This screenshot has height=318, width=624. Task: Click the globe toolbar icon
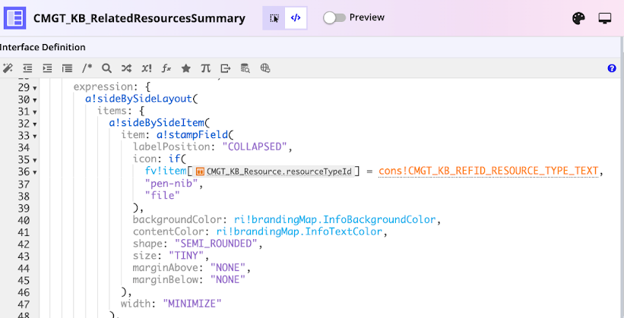click(x=265, y=68)
